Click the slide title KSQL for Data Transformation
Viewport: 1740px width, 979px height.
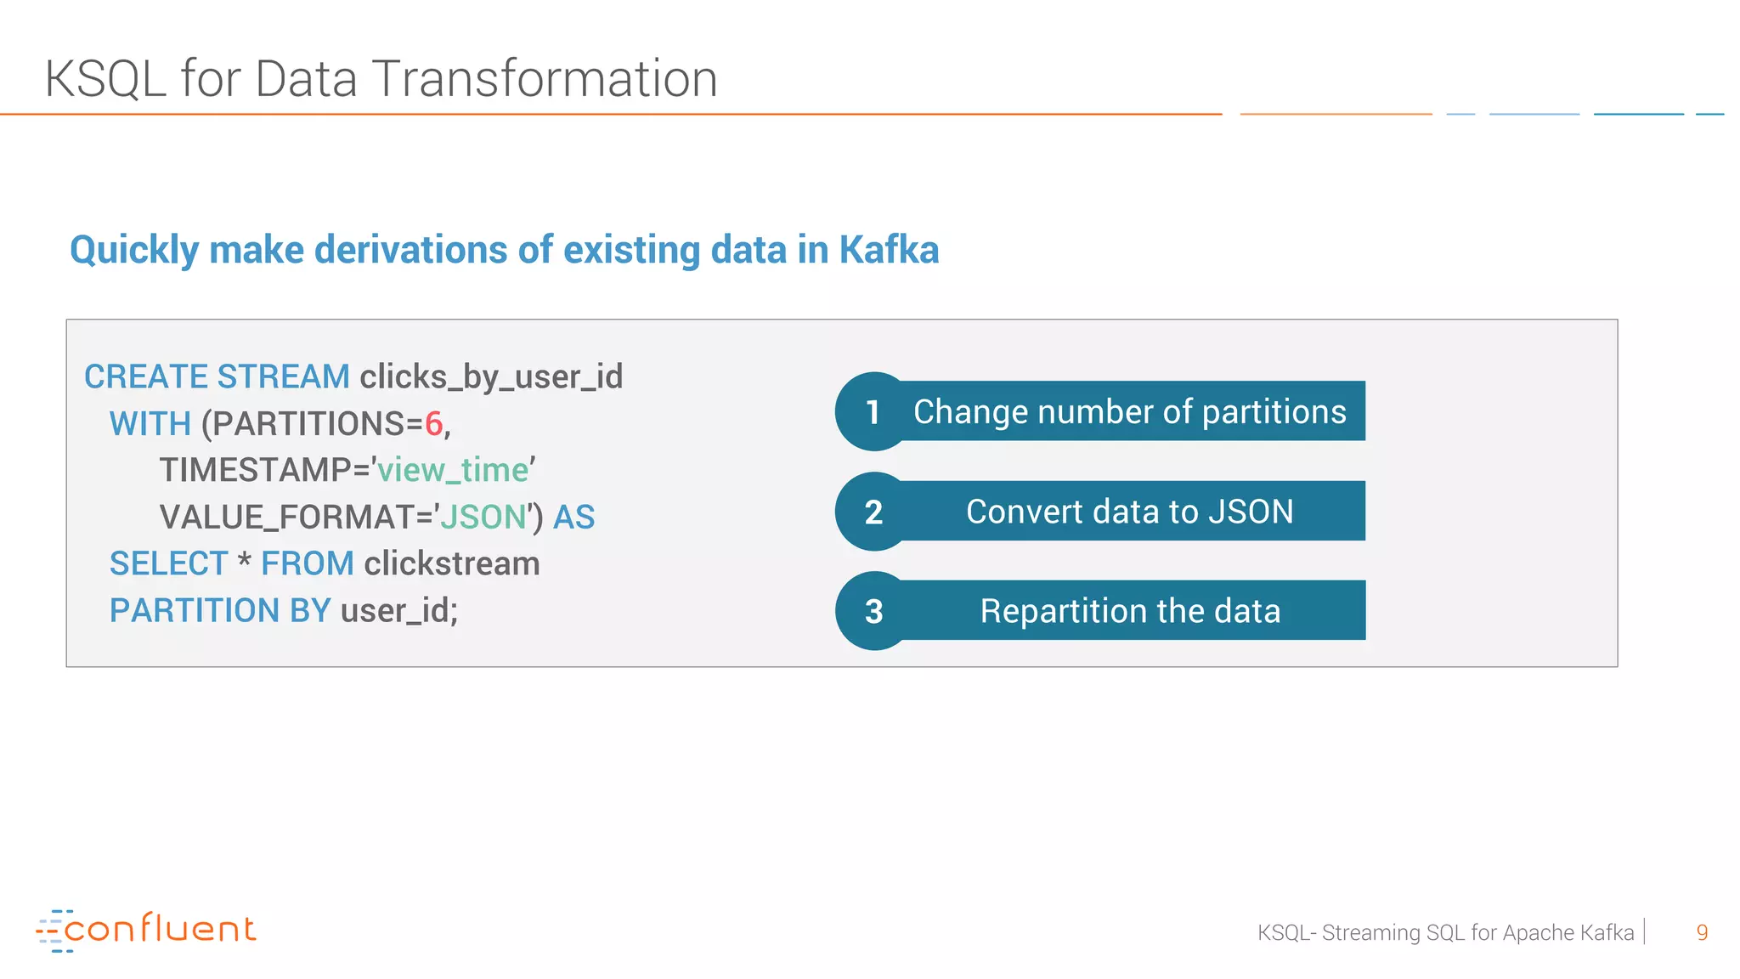tap(381, 79)
